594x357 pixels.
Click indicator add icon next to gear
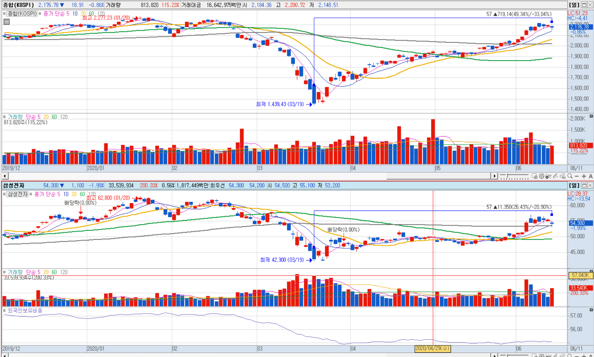549,176
